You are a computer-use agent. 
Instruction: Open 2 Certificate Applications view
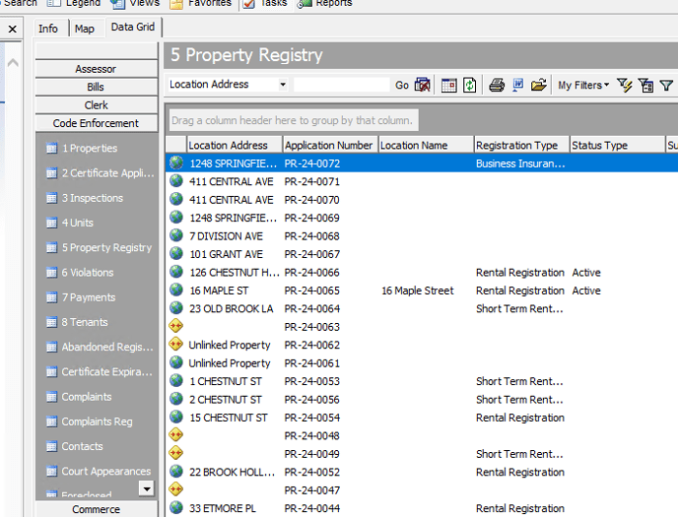(x=101, y=173)
